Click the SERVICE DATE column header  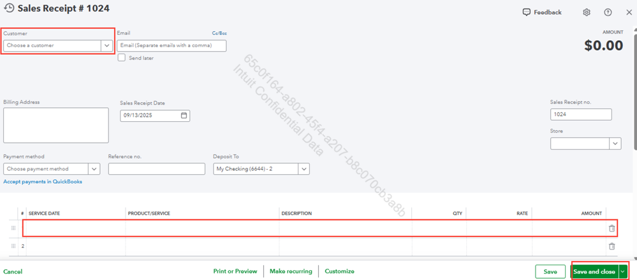[x=44, y=214]
